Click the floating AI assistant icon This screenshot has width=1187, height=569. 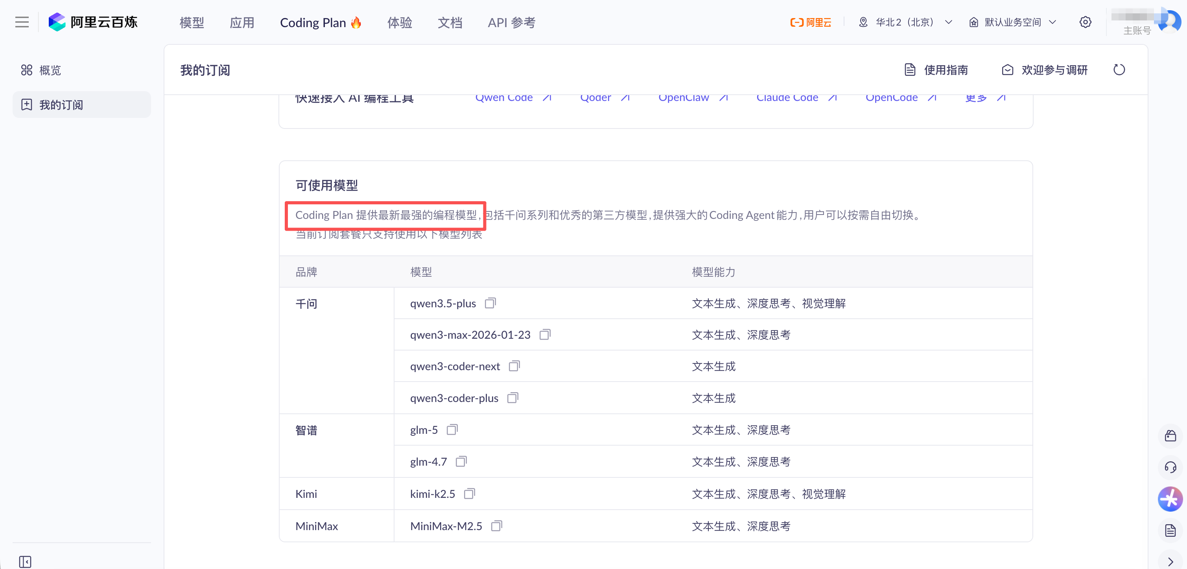1170,499
